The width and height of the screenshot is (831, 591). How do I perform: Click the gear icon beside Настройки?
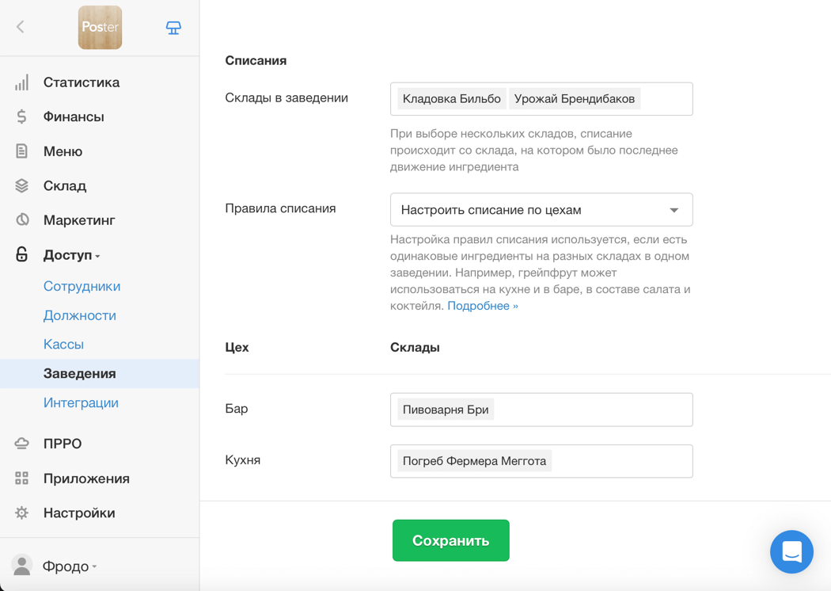click(x=22, y=513)
